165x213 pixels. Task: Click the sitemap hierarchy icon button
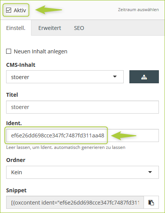click(144, 77)
